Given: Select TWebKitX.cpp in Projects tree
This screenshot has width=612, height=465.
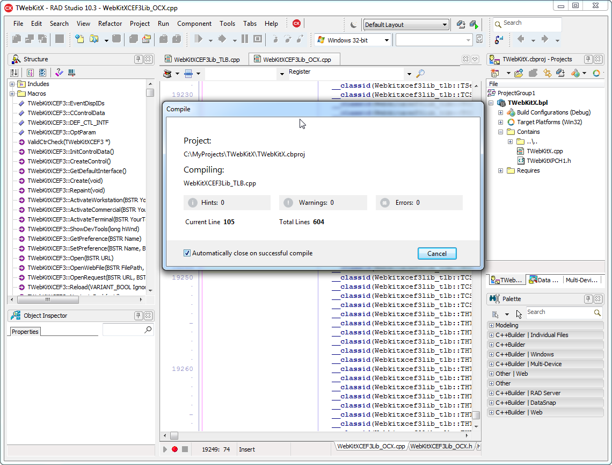Looking at the screenshot, I should 545,151.
